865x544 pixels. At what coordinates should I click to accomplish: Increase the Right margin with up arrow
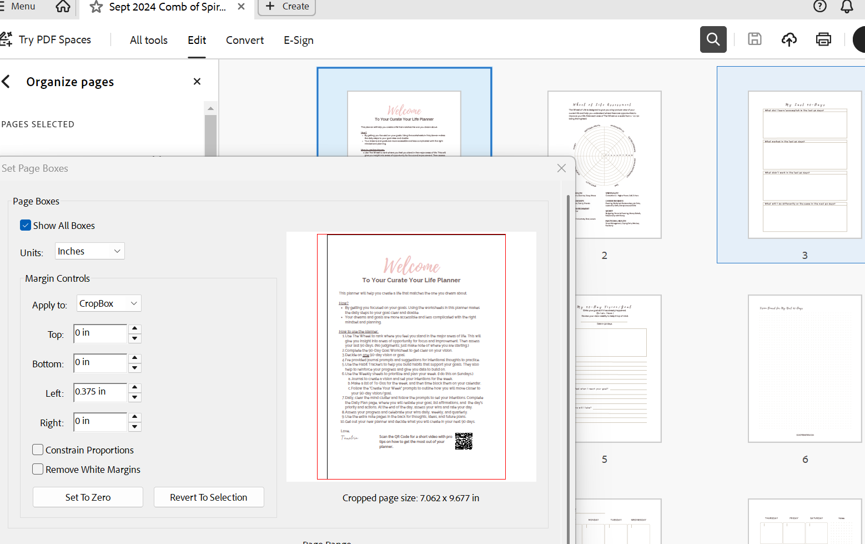point(134,417)
